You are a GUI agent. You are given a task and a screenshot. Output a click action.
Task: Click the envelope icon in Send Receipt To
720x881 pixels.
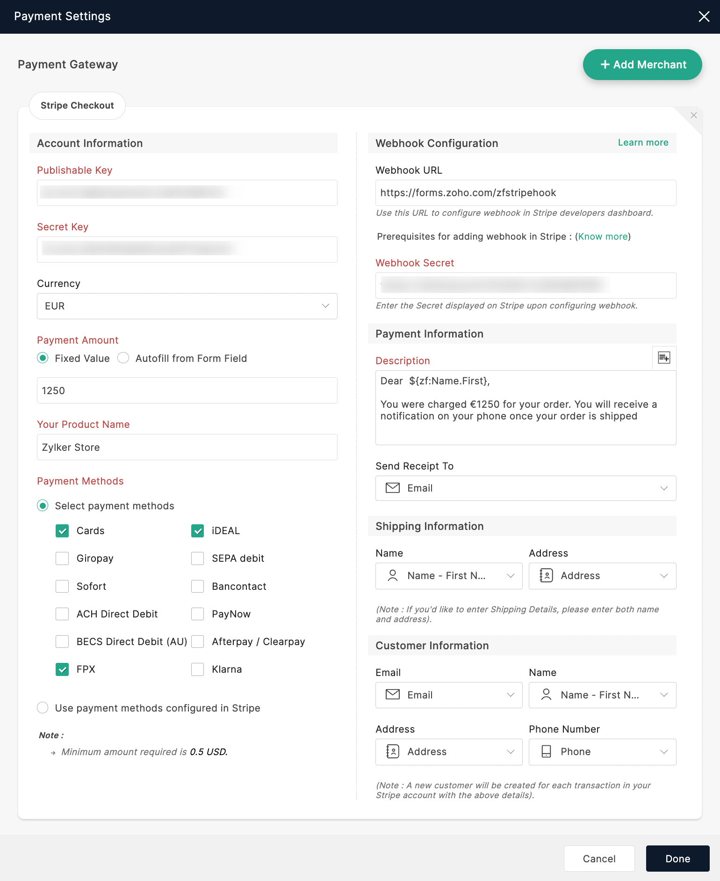click(393, 488)
